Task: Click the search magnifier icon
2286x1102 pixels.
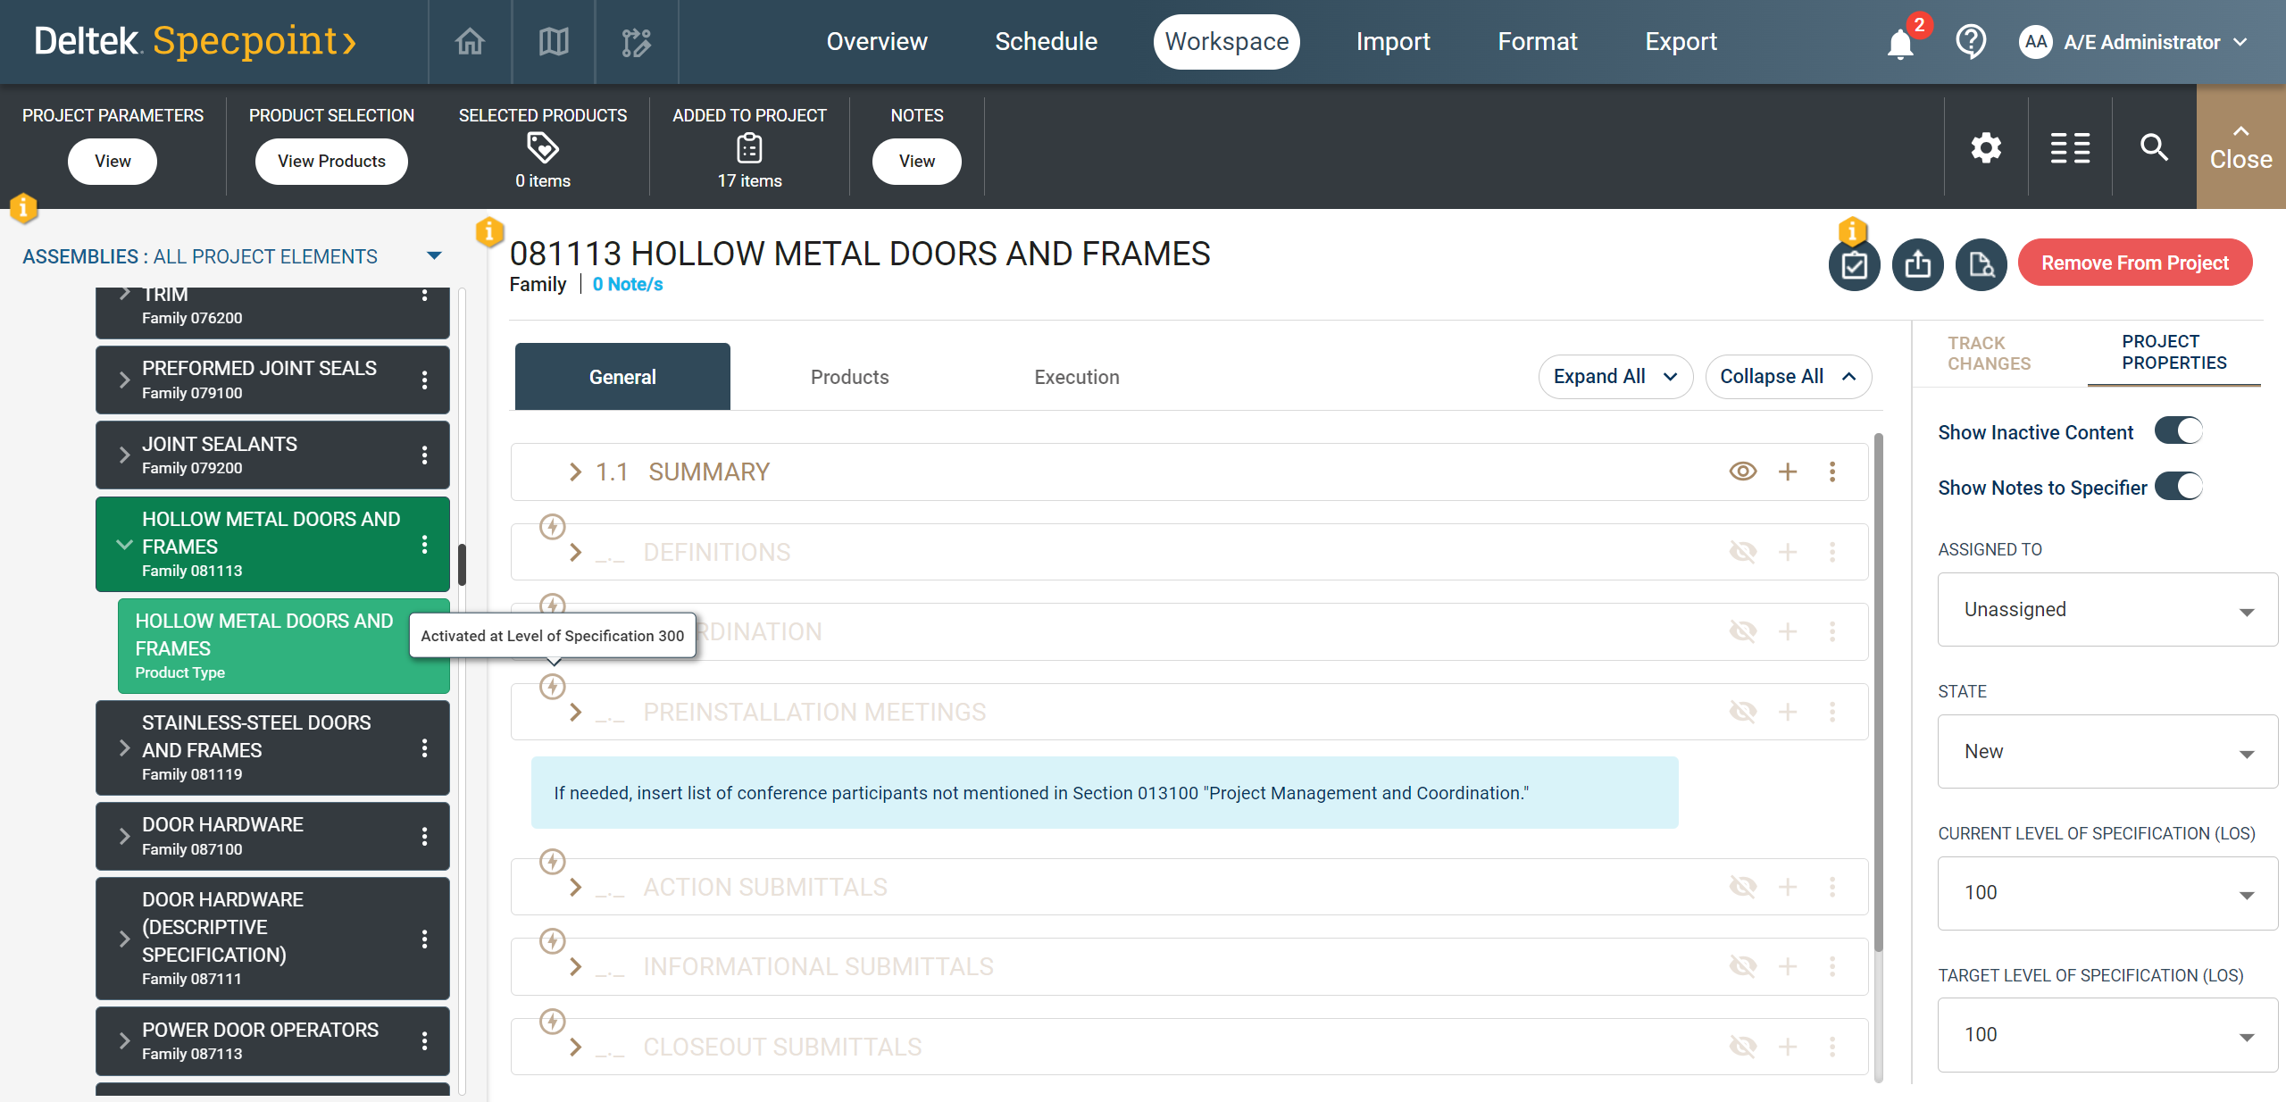Action: point(2154,147)
